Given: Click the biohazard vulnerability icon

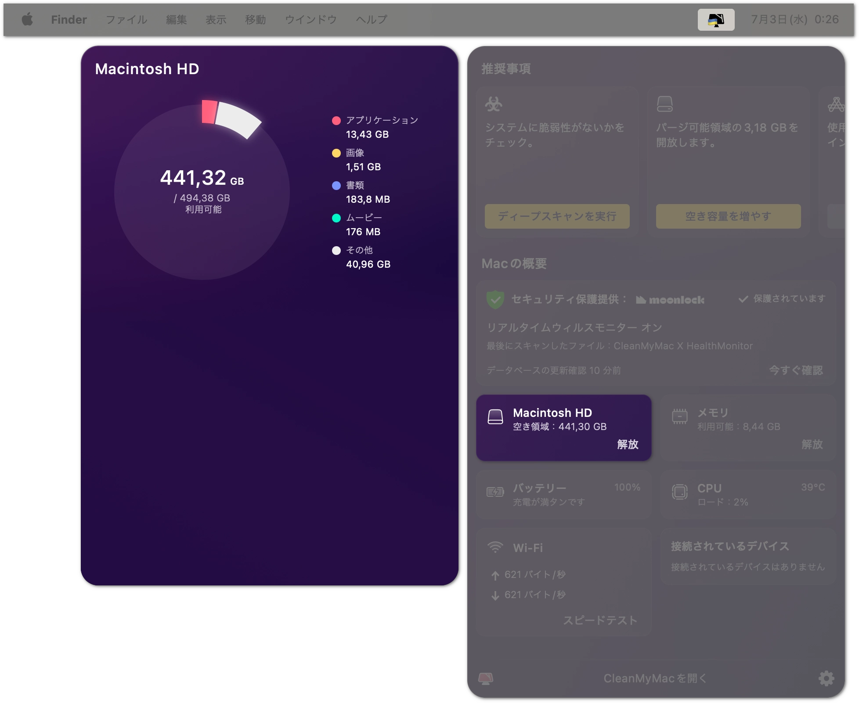Looking at the screenshot, I should click(494, 104).
